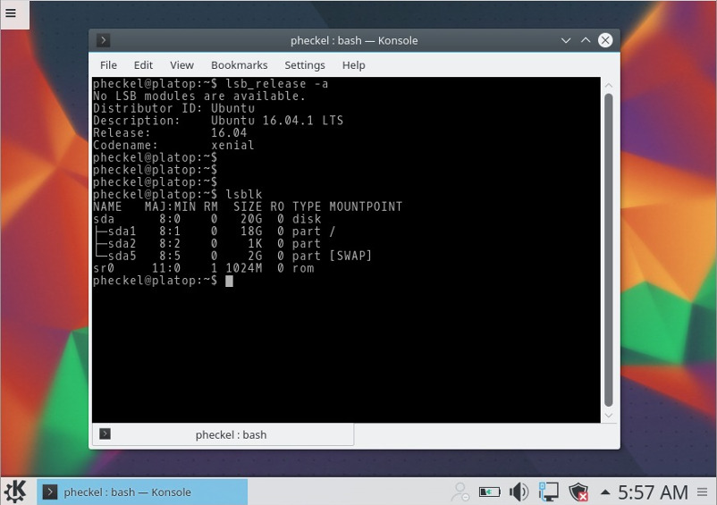This screenshot has width=717, height=505.
Task: Expand hidden system tray icons arrow
Action: tap(605, 492)
